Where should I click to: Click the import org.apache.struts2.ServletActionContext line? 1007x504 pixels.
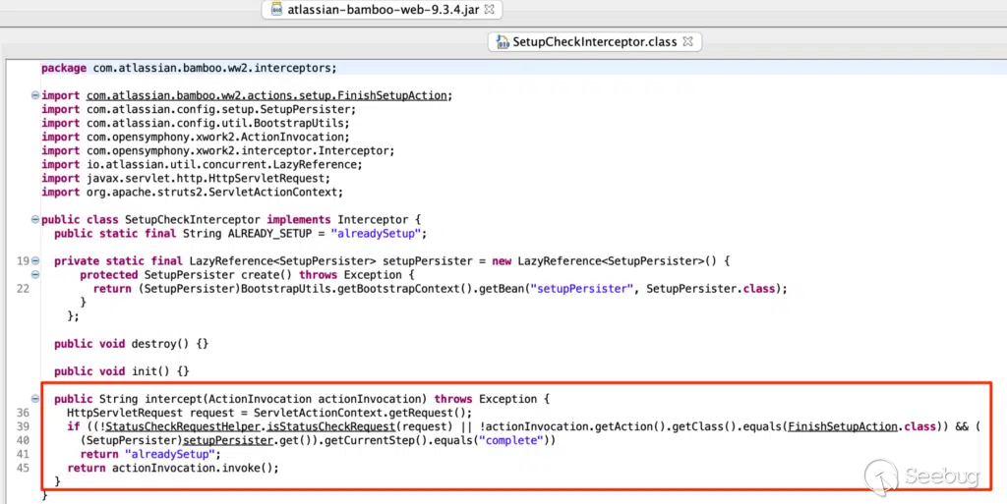tap(192, 193)
